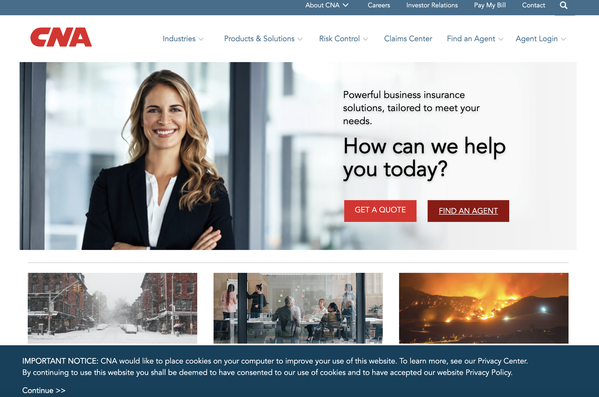Select the Careers menu item
The width and height of the screenshot is (599, 397).
[379, 5]
